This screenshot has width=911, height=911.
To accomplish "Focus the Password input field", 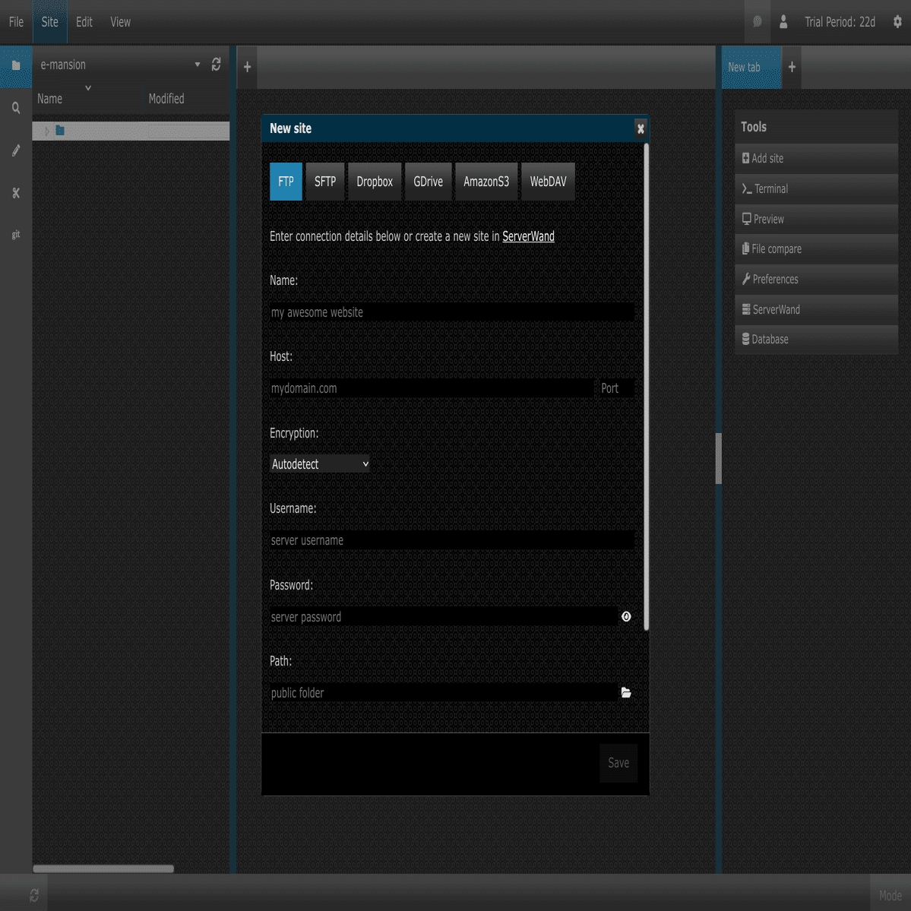I will (444, 616).
